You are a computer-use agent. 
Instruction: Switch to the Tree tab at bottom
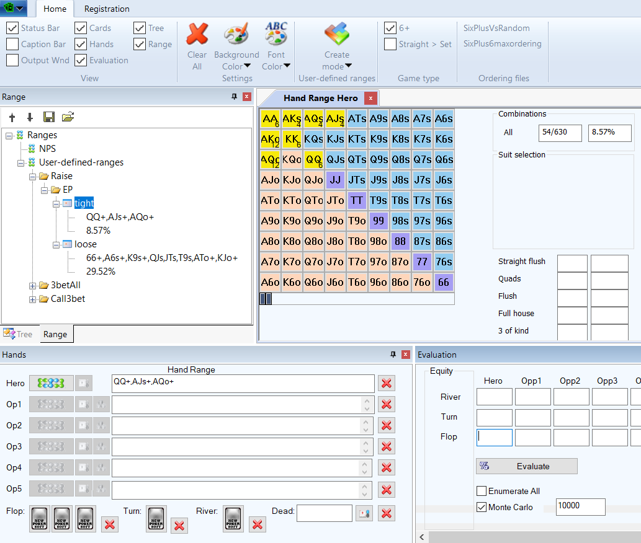[19, 334]
